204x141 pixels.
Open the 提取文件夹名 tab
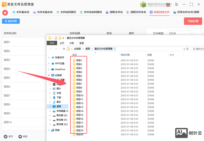click(x=136, y=12)
